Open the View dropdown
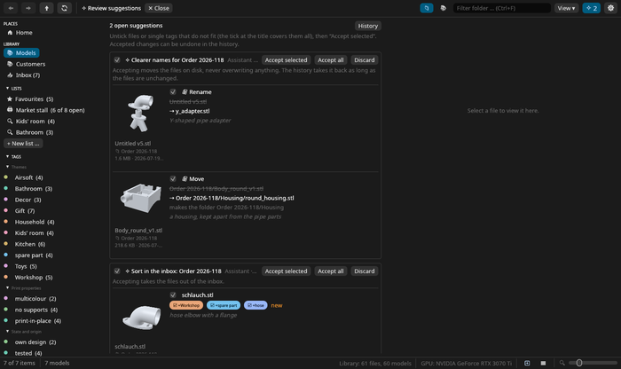Image resolution: width=621 pixels, height=369 pixels. click(566, 8)
